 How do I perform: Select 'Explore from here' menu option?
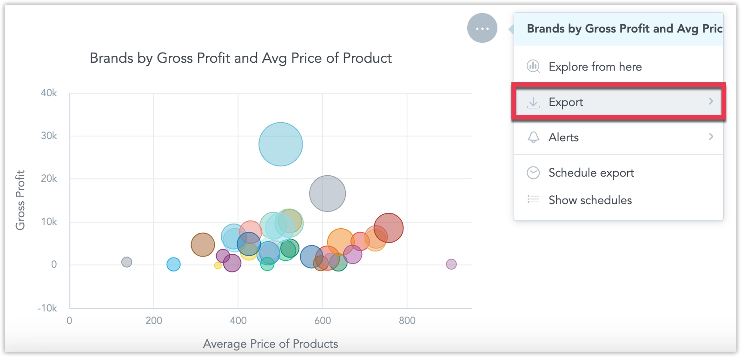coord(595,66)
